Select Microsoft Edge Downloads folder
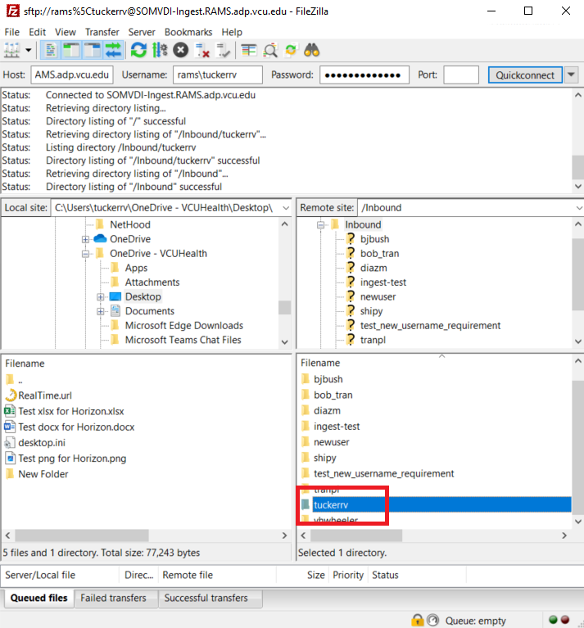Image resolution: width=584 pixels, height=628 pixels. pyautogui.click(x=183, y=326)
